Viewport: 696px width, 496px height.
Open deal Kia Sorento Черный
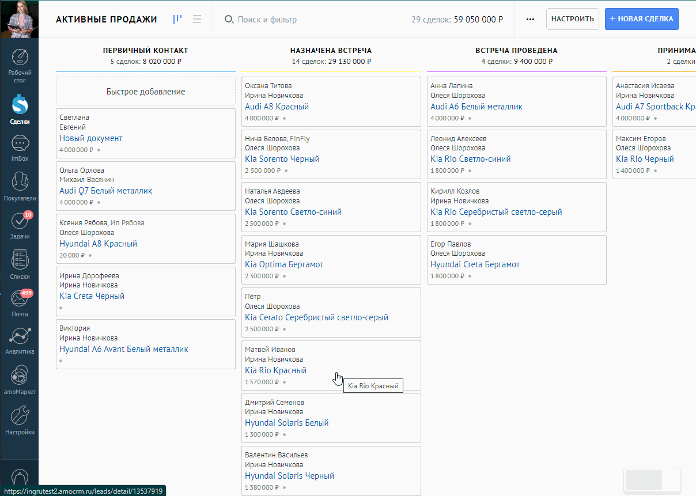click(282, 159)
